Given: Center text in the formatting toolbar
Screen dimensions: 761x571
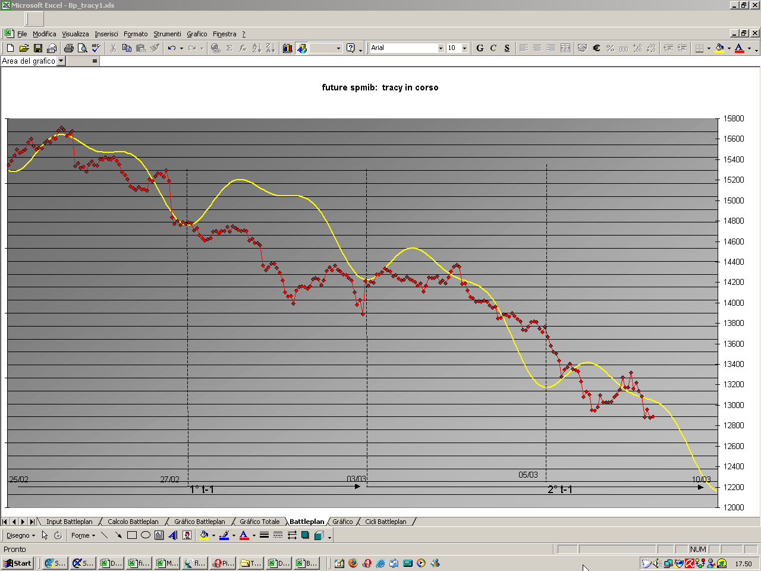Looking at the screenshot, I should pyautogui.click(x=537, y=48).
